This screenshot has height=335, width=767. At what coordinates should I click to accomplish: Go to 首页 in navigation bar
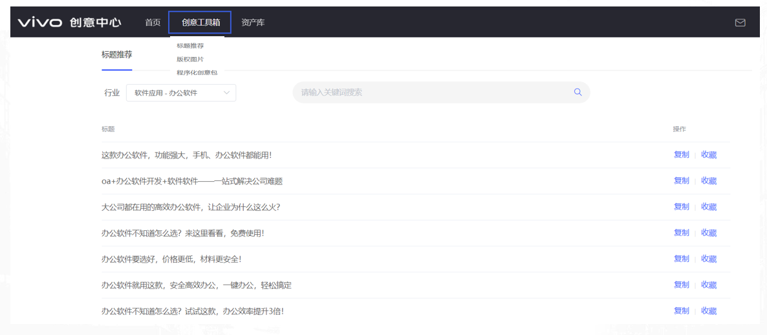pyautogui.click(x=153, y=23)
